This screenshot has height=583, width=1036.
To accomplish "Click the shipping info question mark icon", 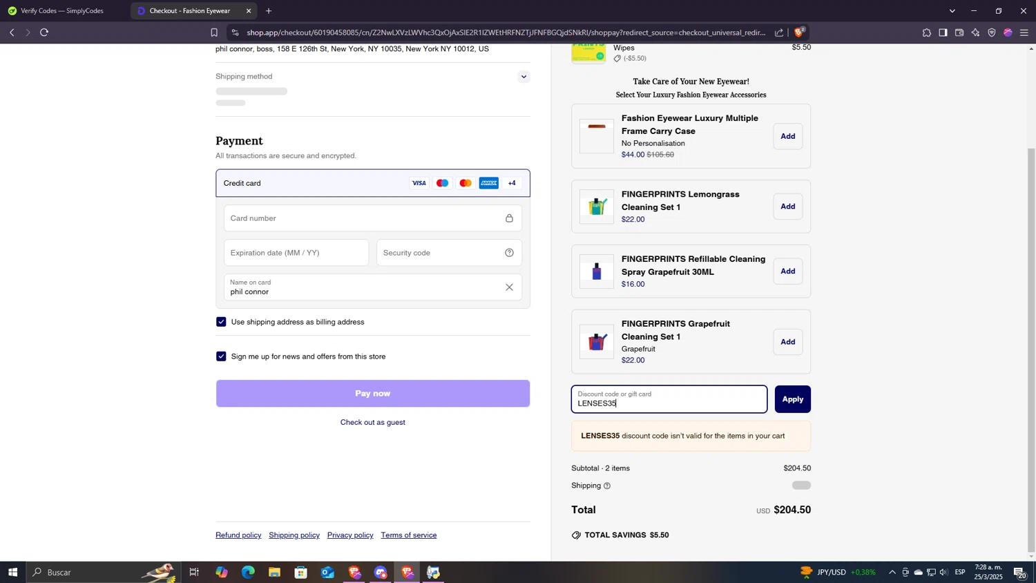I will click(607, 486).
